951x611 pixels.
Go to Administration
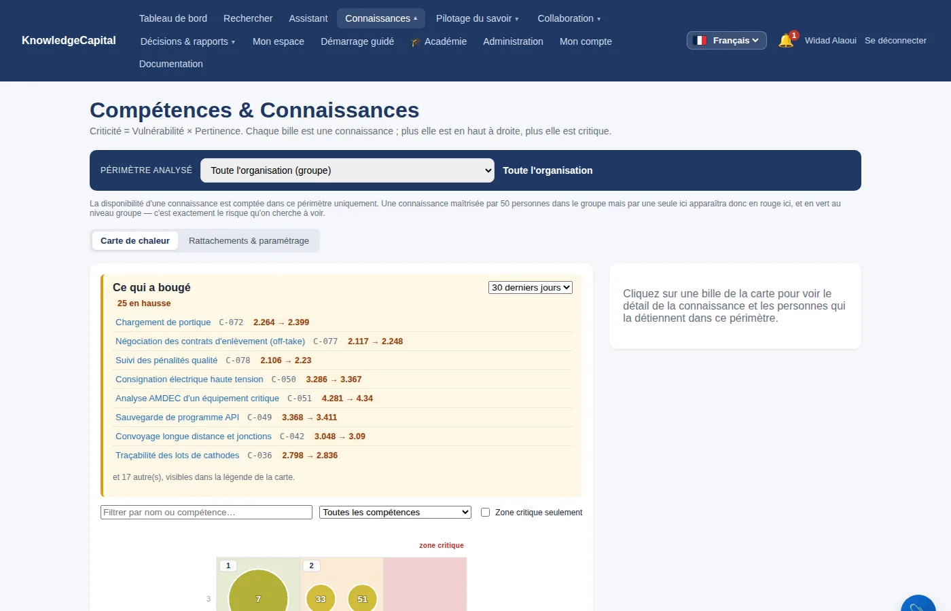click(513, 41)
